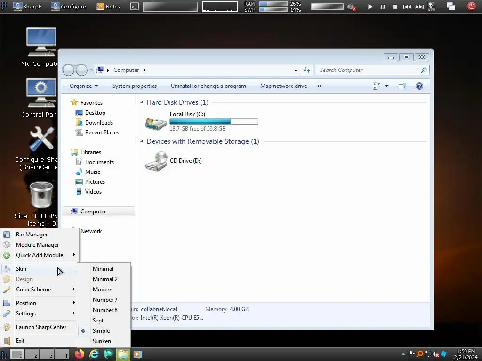
Task: Click the Configure button in top bar
Action: pos(68,6)
